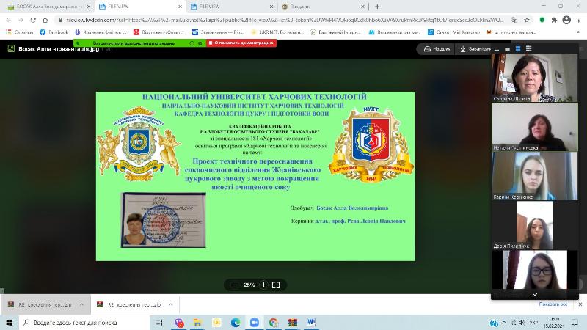
Task: Click the 'На друк' print button
Action: (x=437, y=48)
